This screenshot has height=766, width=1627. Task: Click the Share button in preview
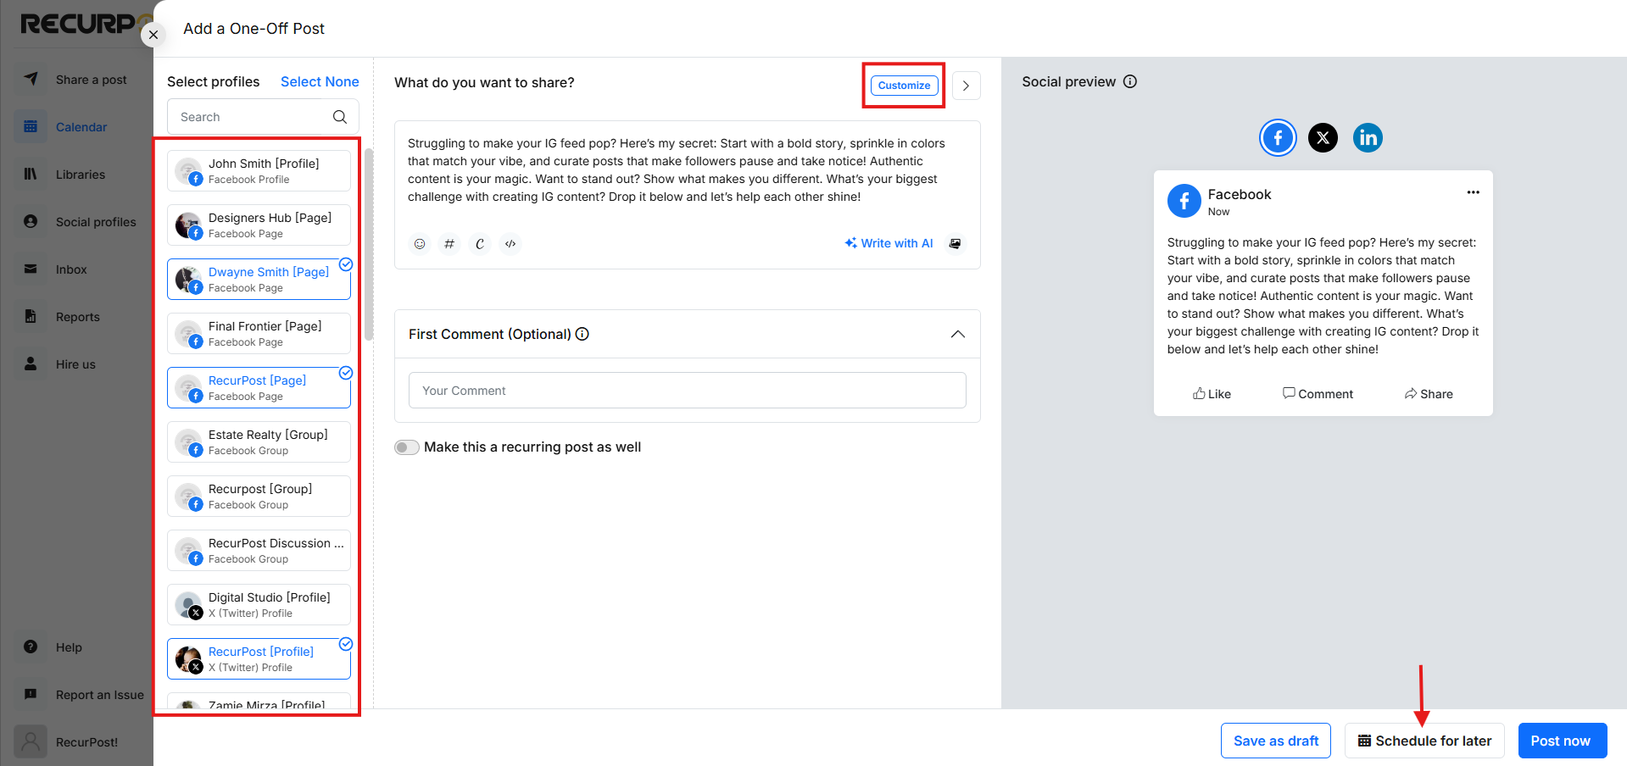pyautogui.click(x=1429, y=394)
